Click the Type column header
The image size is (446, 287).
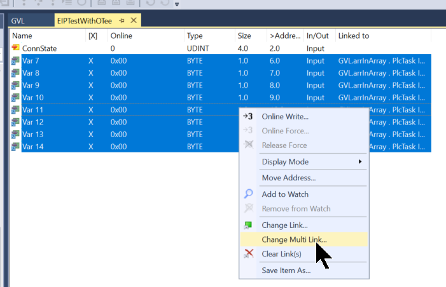click(195, 36)
